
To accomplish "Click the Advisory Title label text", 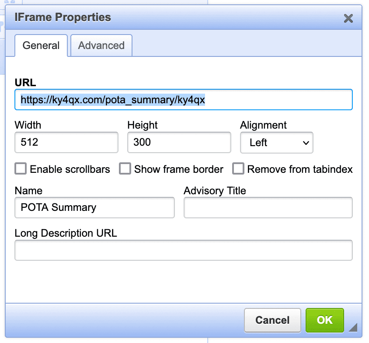I will coord(215,191).
